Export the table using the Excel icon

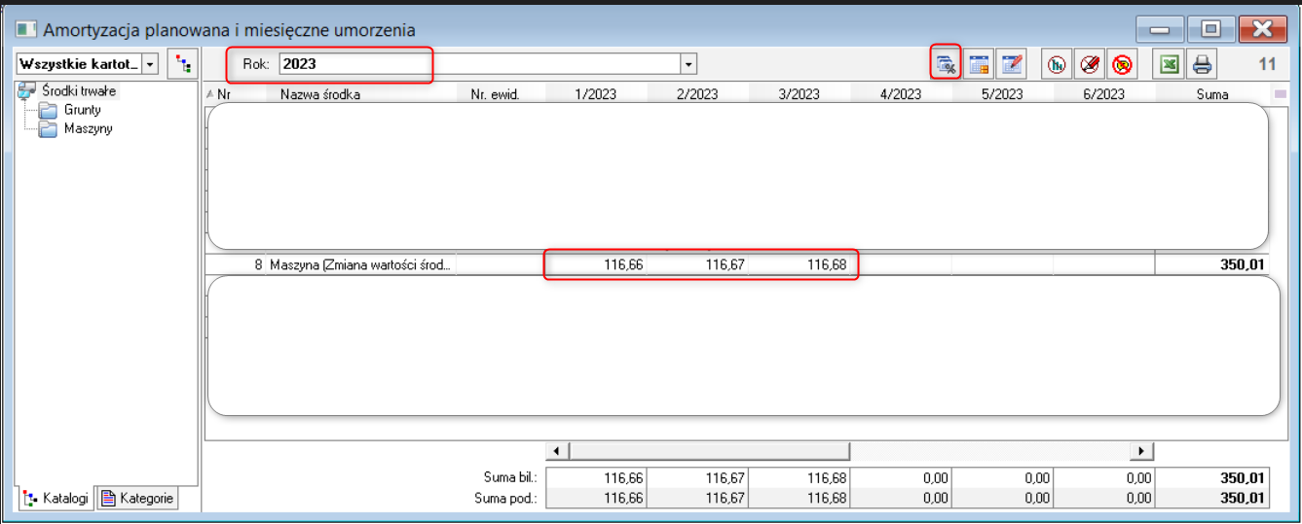point(1169,64)
